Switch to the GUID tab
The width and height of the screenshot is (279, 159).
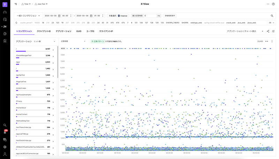[x=79, y=31]
